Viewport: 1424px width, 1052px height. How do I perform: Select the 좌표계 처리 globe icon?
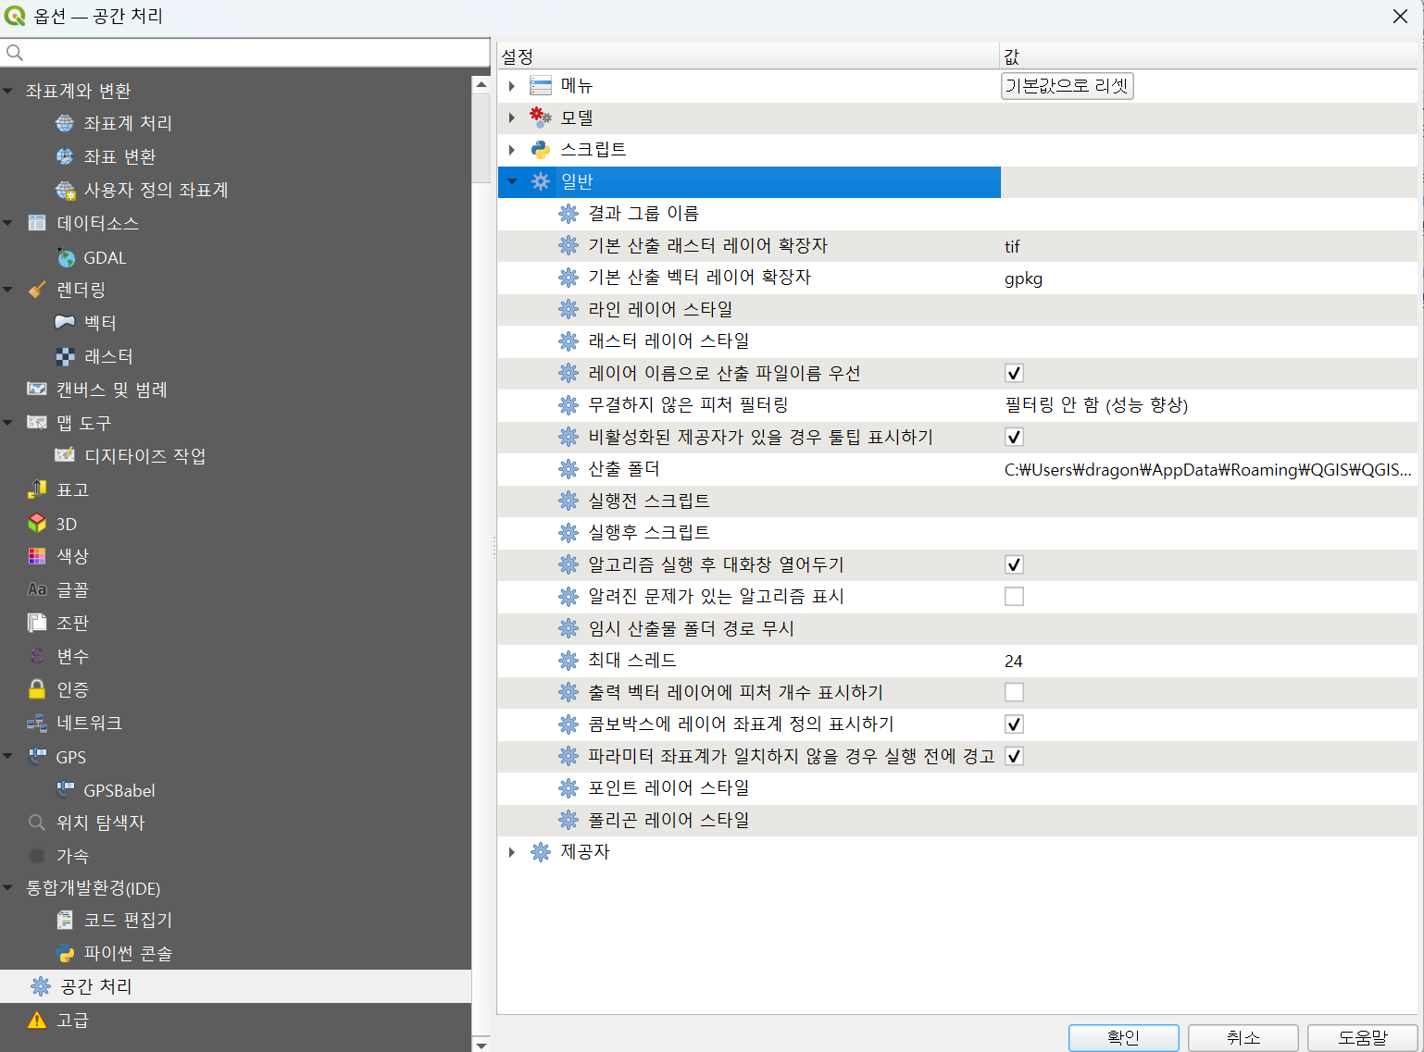pyautogui.click(x=65, y=123)
